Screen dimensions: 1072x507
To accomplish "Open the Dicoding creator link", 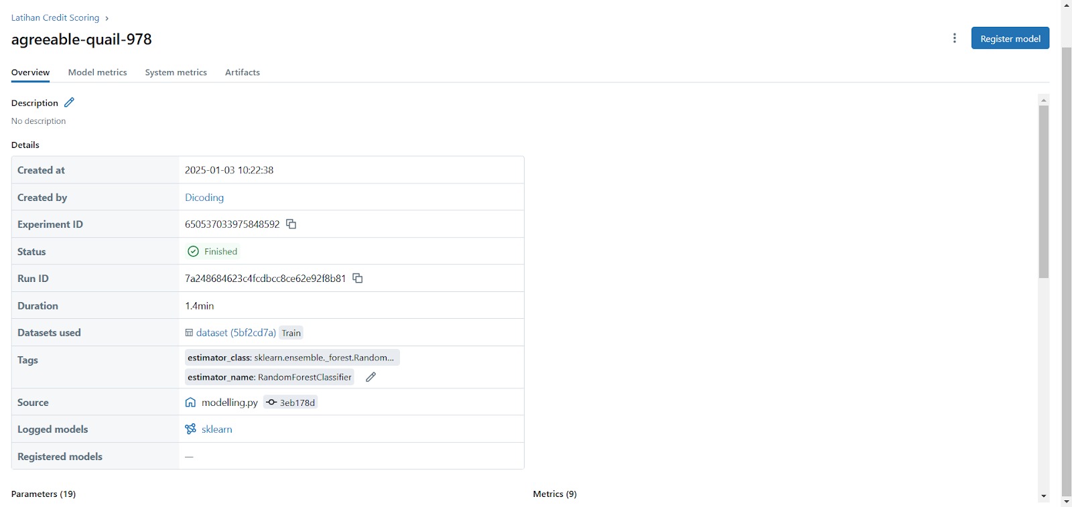I will [x=204, y=198].
